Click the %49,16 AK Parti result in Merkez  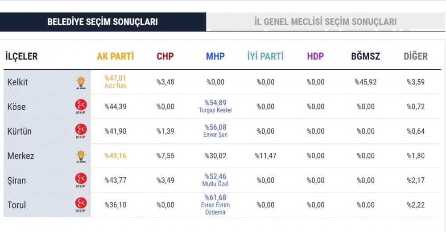pyautogui.click(x=115, y=156)
